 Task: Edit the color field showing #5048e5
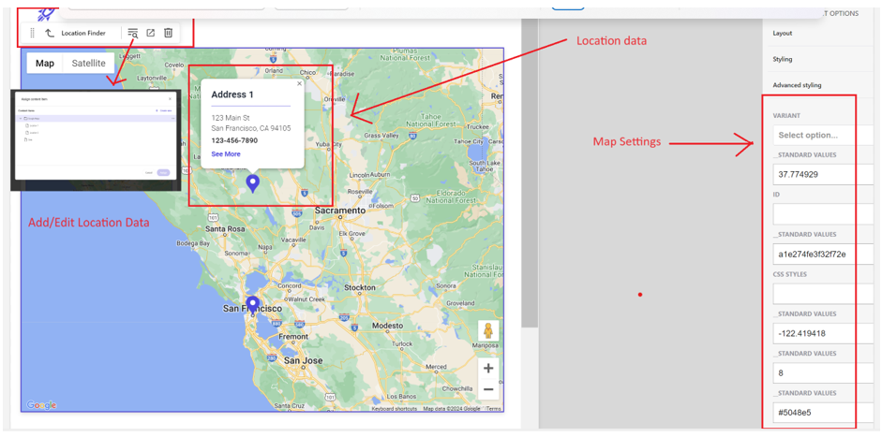pos(824,413)
